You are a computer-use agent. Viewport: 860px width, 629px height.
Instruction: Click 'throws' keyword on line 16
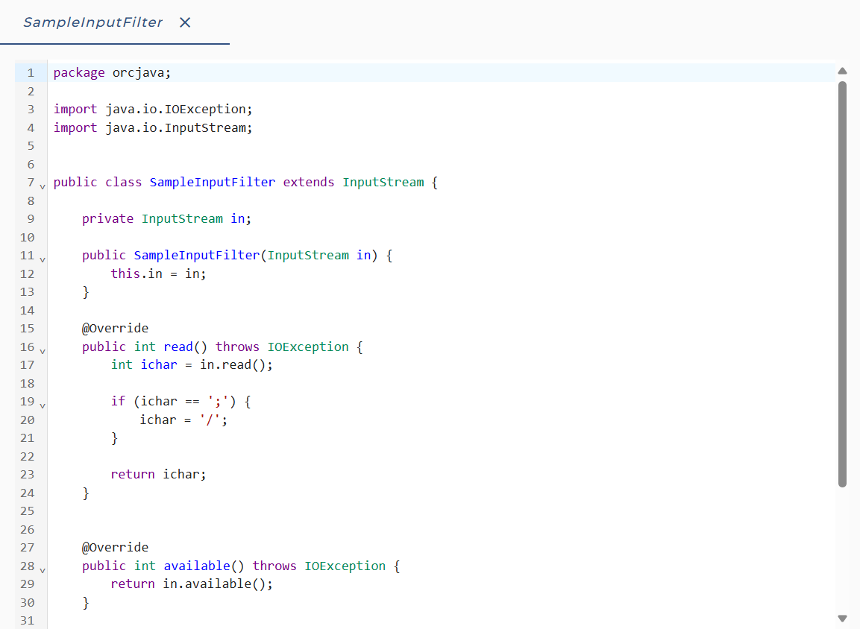237,347
